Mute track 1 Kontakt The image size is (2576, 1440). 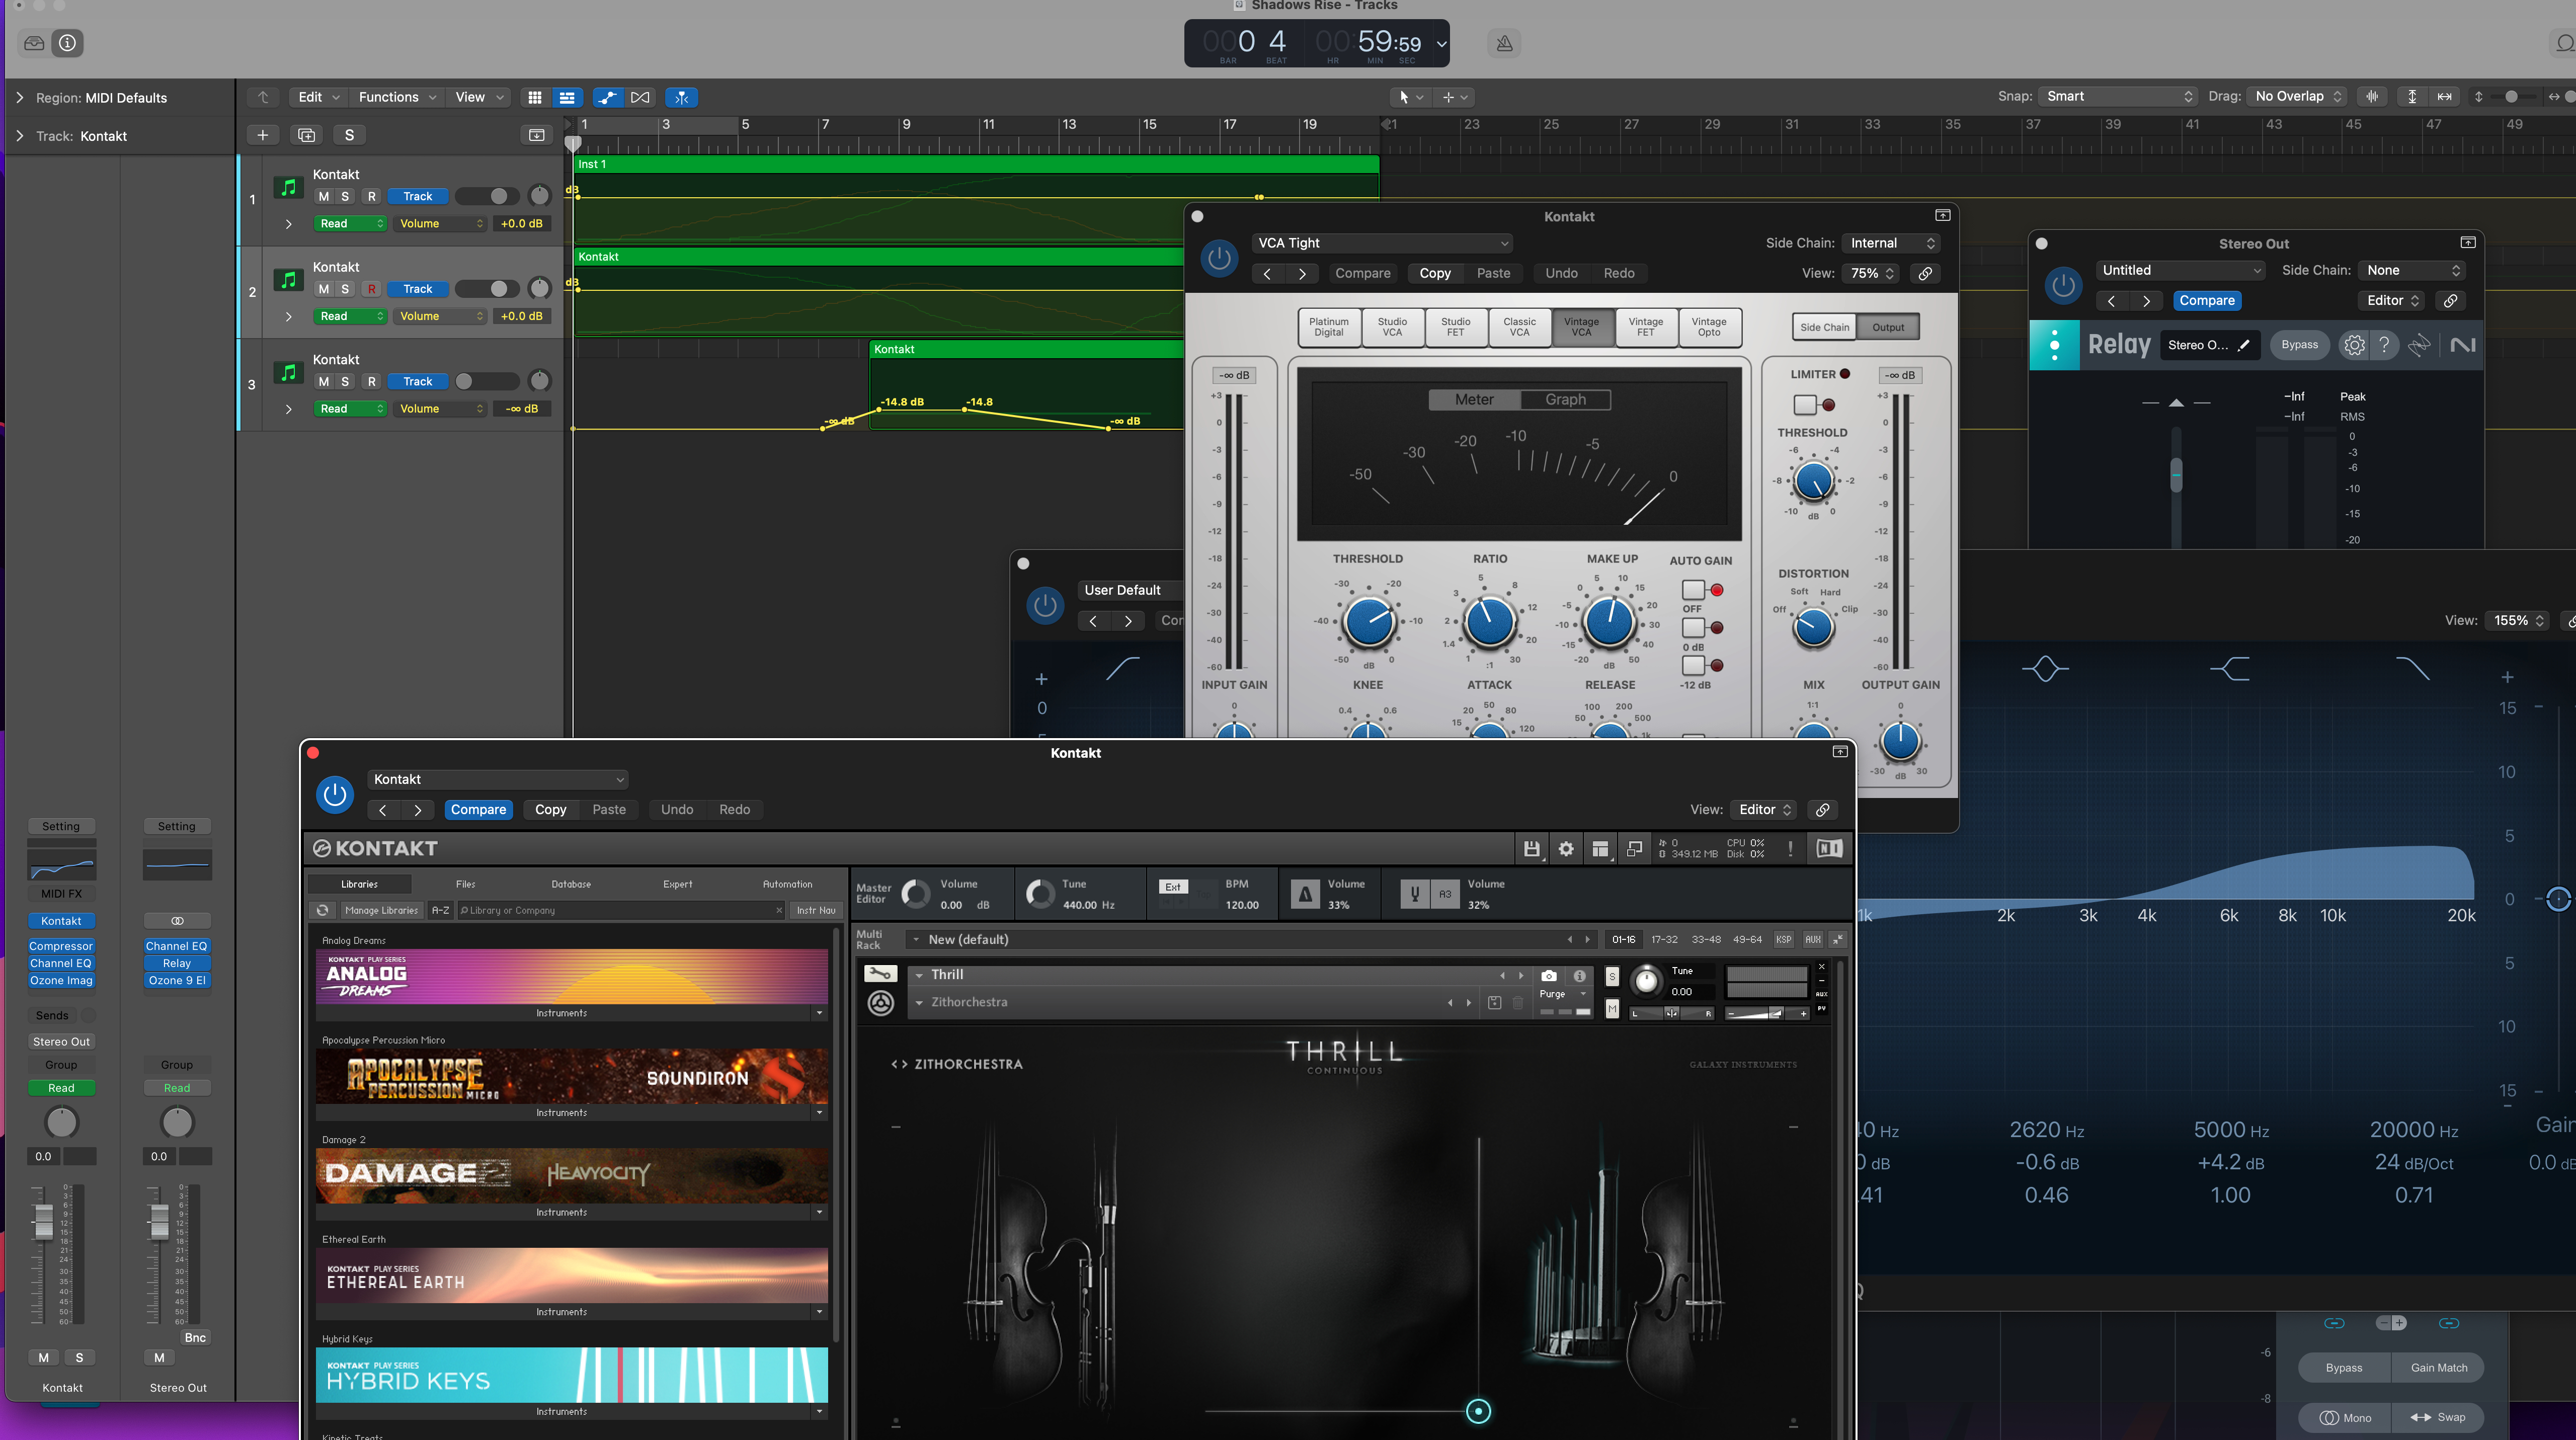(323, 196)
